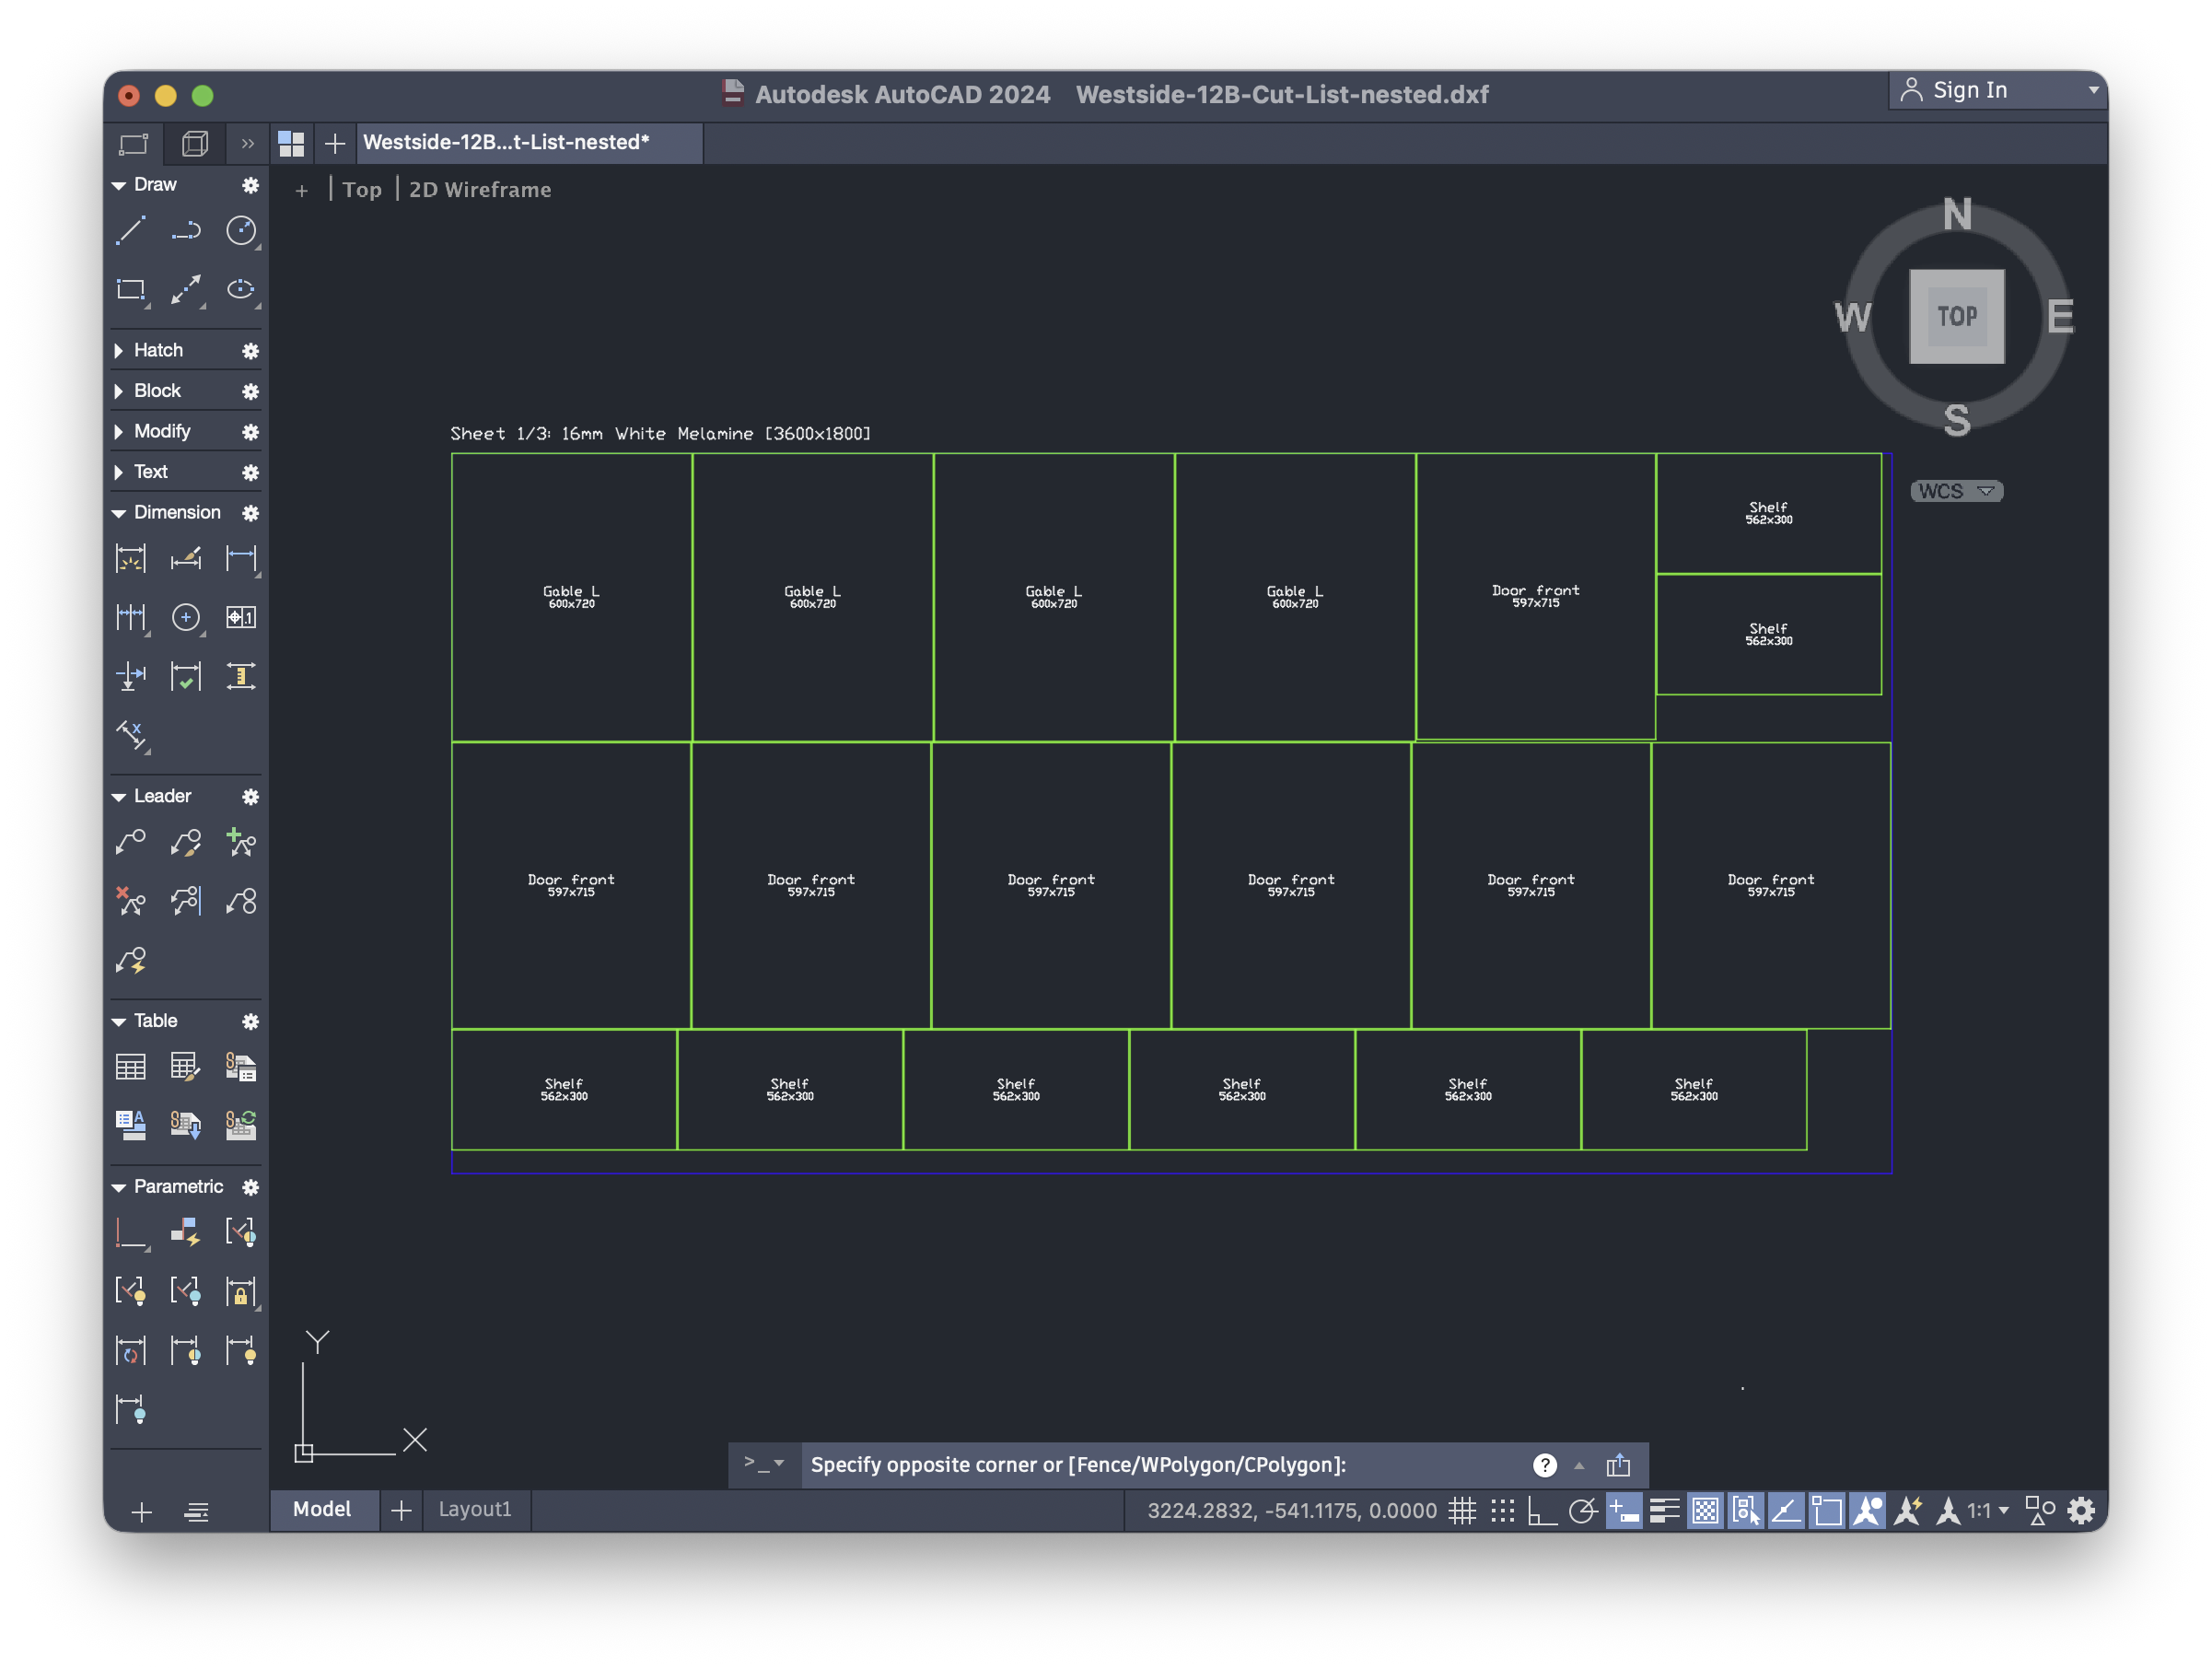Expand the Text panel
The height and width of the screenshot is (1669, 2212).
(119, 472)
